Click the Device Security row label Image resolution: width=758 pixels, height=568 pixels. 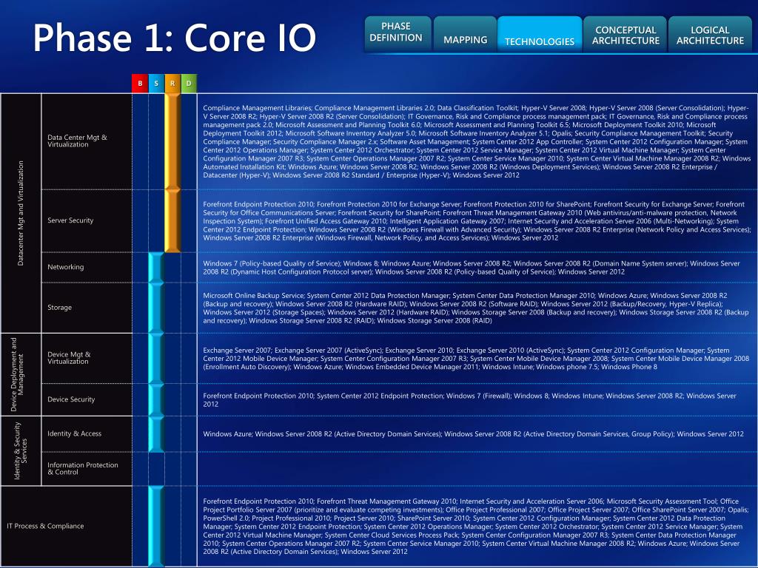[71, 399]
